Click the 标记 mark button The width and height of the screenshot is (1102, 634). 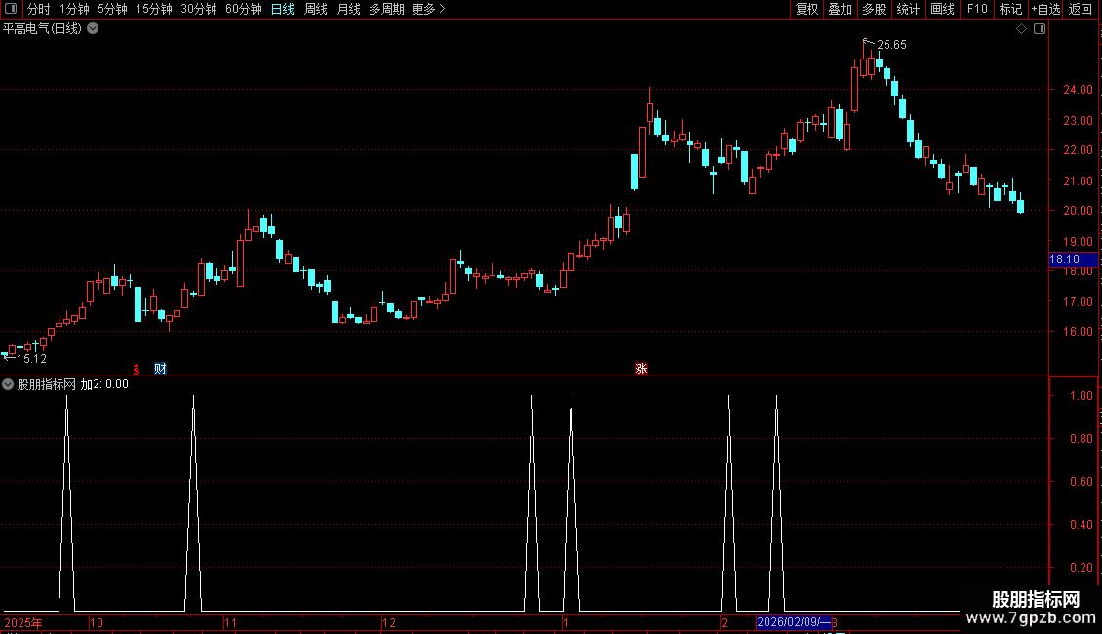tap(1010, 9)
